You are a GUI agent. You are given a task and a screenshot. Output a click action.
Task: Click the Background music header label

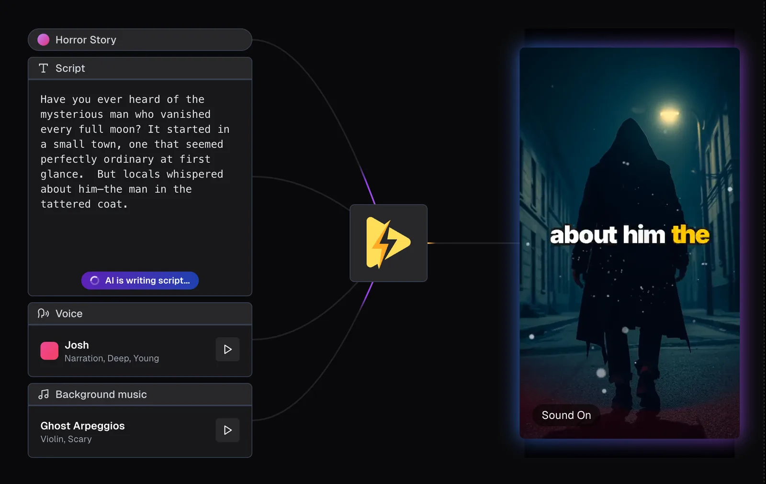pyautogui.click(x=101, y=395)
